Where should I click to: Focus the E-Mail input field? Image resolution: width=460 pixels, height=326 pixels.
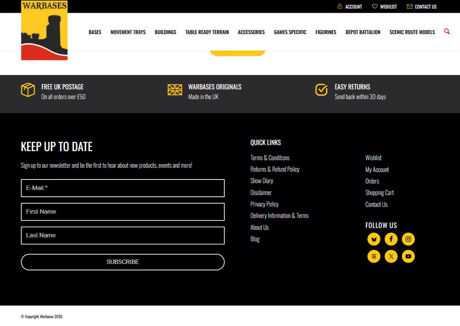123,188
